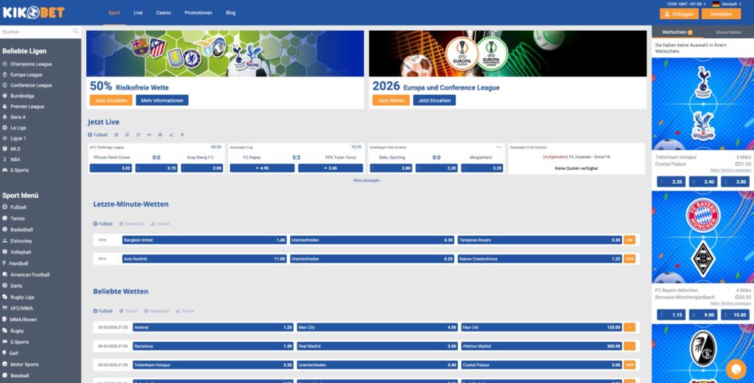The width and height of the screenshot is (754, 383).
Task: Pick Mingachevir odds 3.25
Action: 482,168
